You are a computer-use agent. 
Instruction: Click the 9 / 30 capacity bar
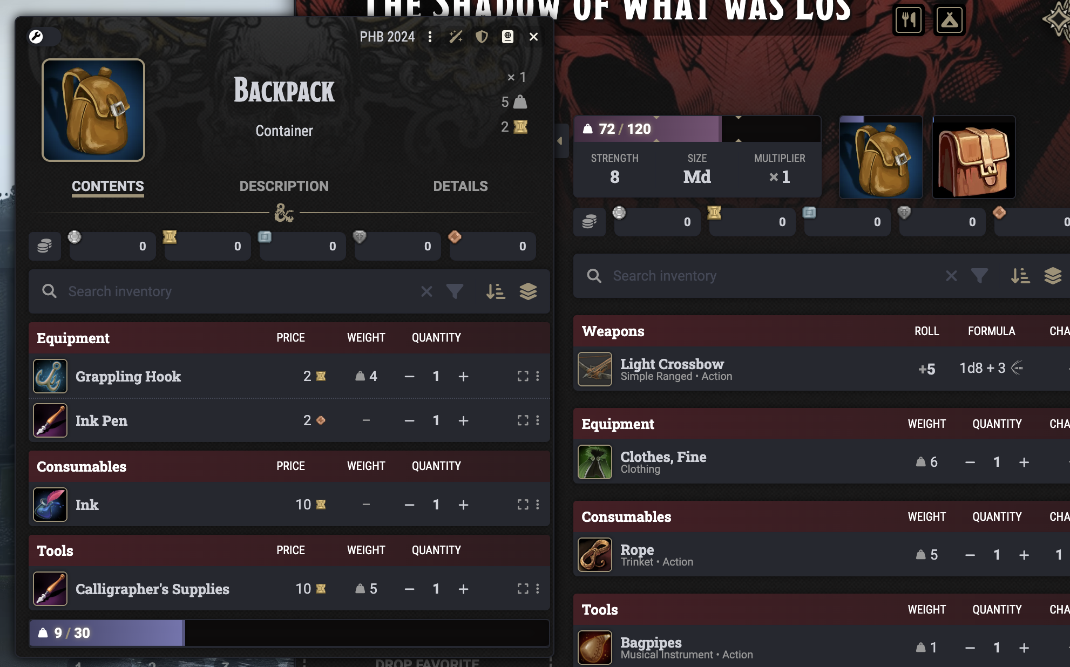[x=289, y=633]
